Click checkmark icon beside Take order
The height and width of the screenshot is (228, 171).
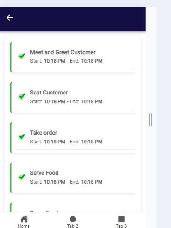21,136
